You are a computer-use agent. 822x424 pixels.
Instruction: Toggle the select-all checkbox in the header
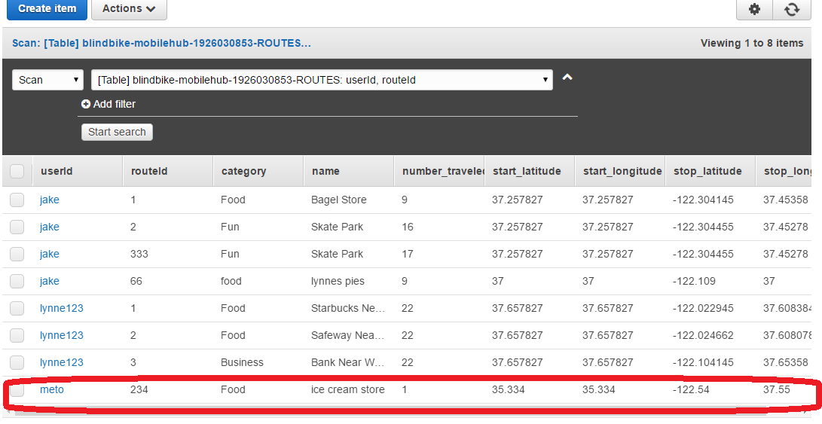pos(17,172)
